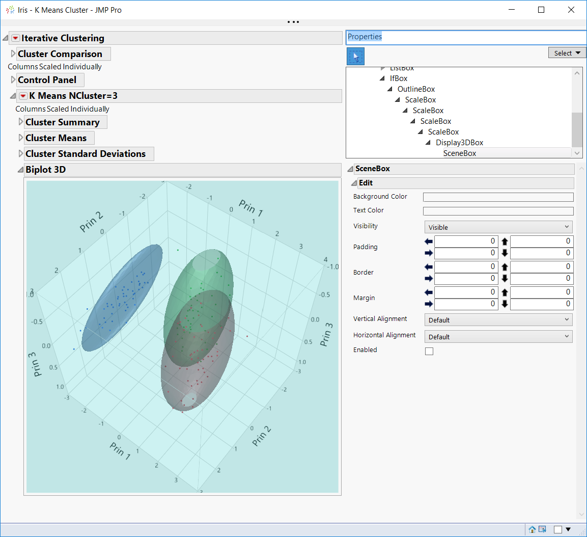This screenshot has width=587, height=537.
Task: Select the arrow selection tool in the Properties panel
Action: (355, 56)
